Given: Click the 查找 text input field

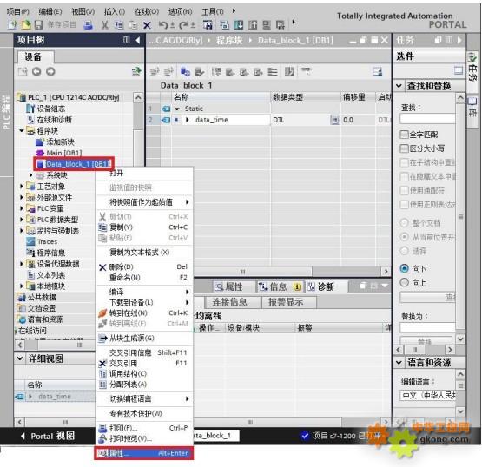Looking at the screenshot, I should [427, 119].
